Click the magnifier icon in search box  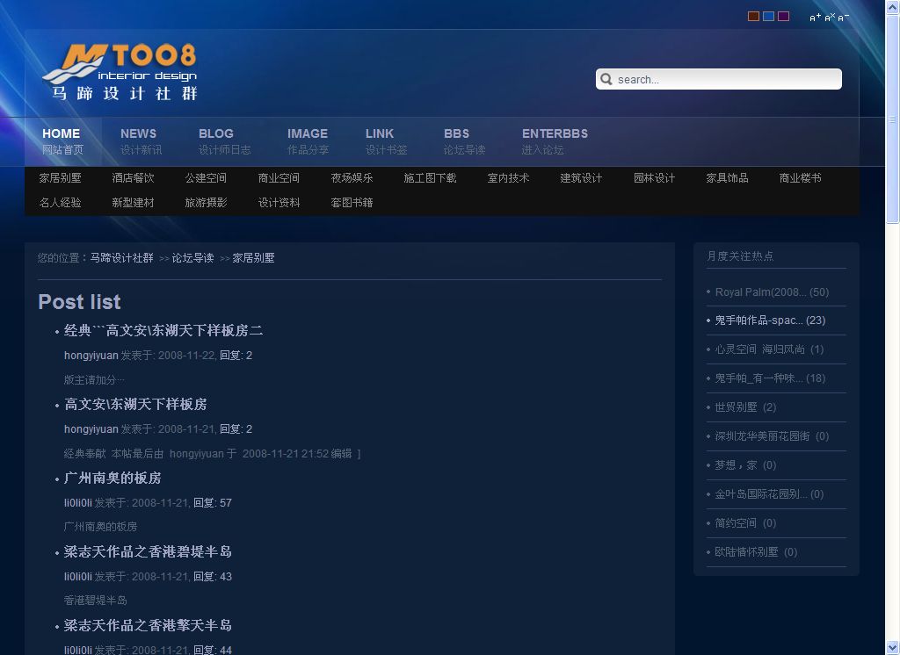[x=606, y=79]
